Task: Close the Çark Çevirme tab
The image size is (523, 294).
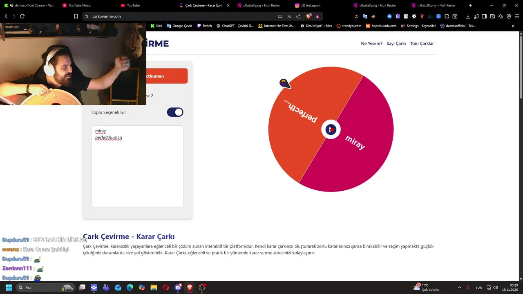Action: (228, 5)
